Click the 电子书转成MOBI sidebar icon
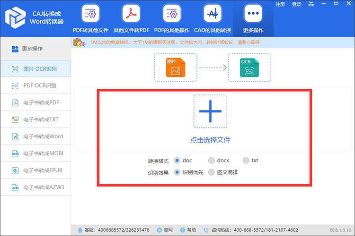Image resolution: width=355 pixels, height=236 pixels. point(15,153)
